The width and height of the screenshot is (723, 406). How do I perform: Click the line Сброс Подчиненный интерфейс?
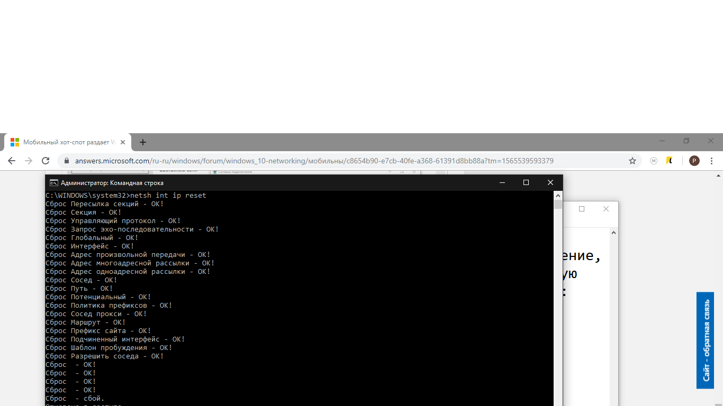(115, 339)
